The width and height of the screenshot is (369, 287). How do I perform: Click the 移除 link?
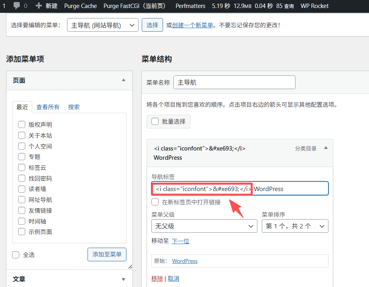click(x=157, y=279)
